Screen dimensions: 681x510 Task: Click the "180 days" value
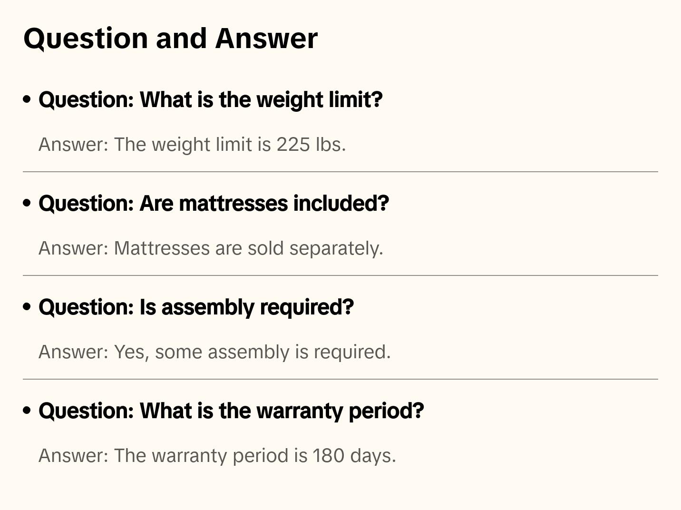point(353,456)
